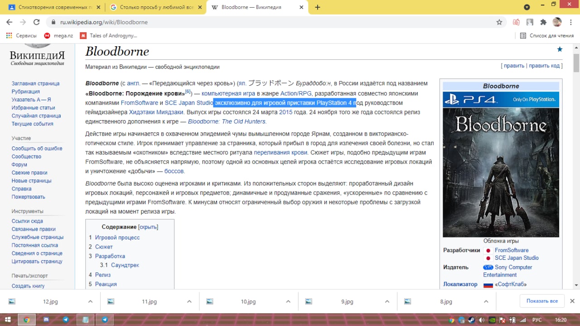Viewport: 580px width, 326px height.
Task: View site info via the padlock icon
Action: (x=53, y=22)
